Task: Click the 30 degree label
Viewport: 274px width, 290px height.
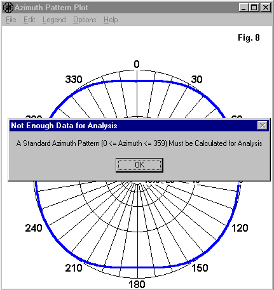Action: coord(197,79)
